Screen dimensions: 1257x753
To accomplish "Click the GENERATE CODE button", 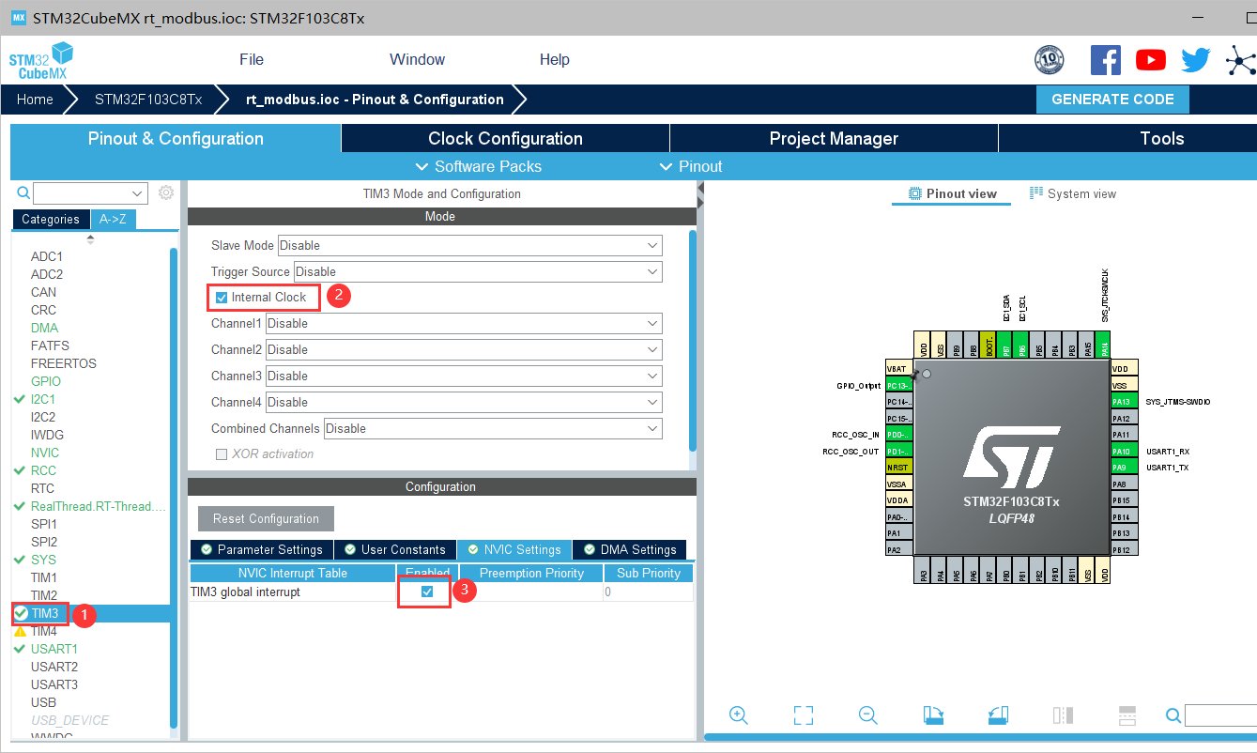I will [x=1112, y=100].
